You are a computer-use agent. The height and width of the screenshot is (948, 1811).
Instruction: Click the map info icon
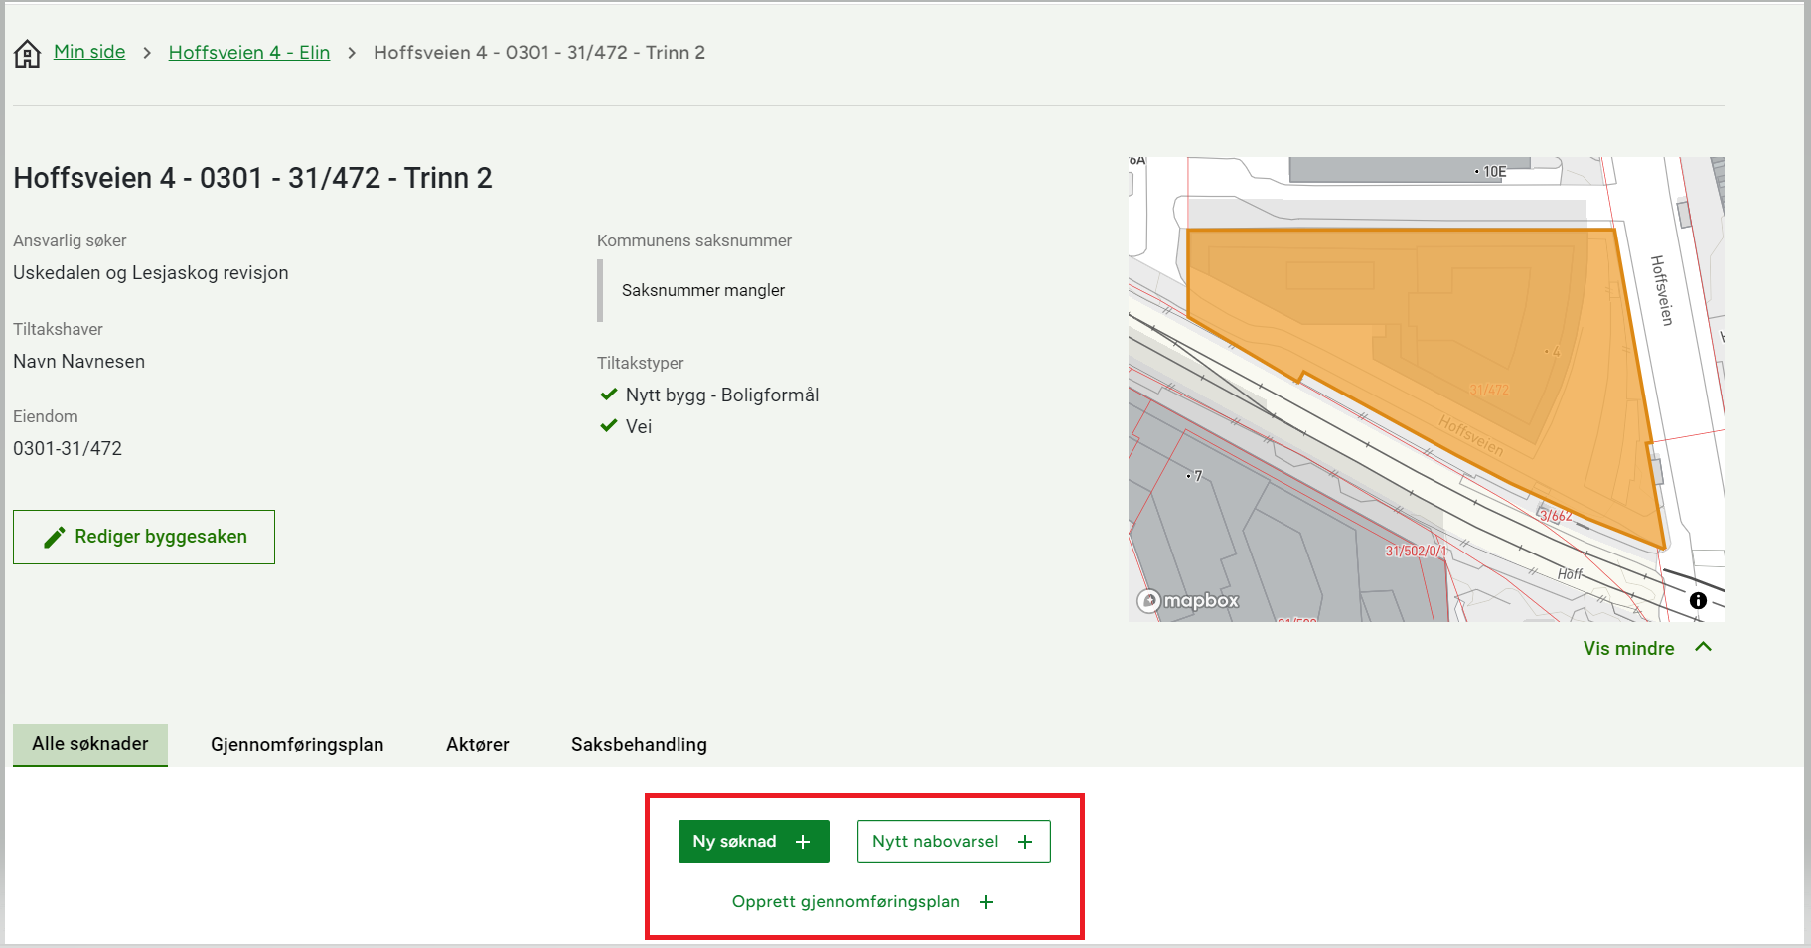(1698, 600)
